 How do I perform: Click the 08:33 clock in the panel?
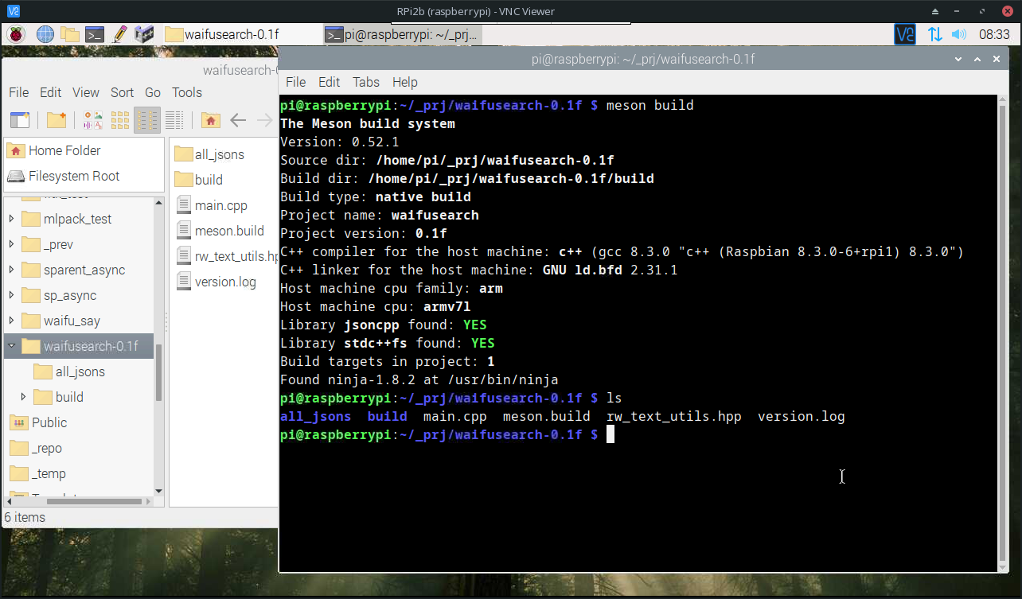tap(994, 34)
